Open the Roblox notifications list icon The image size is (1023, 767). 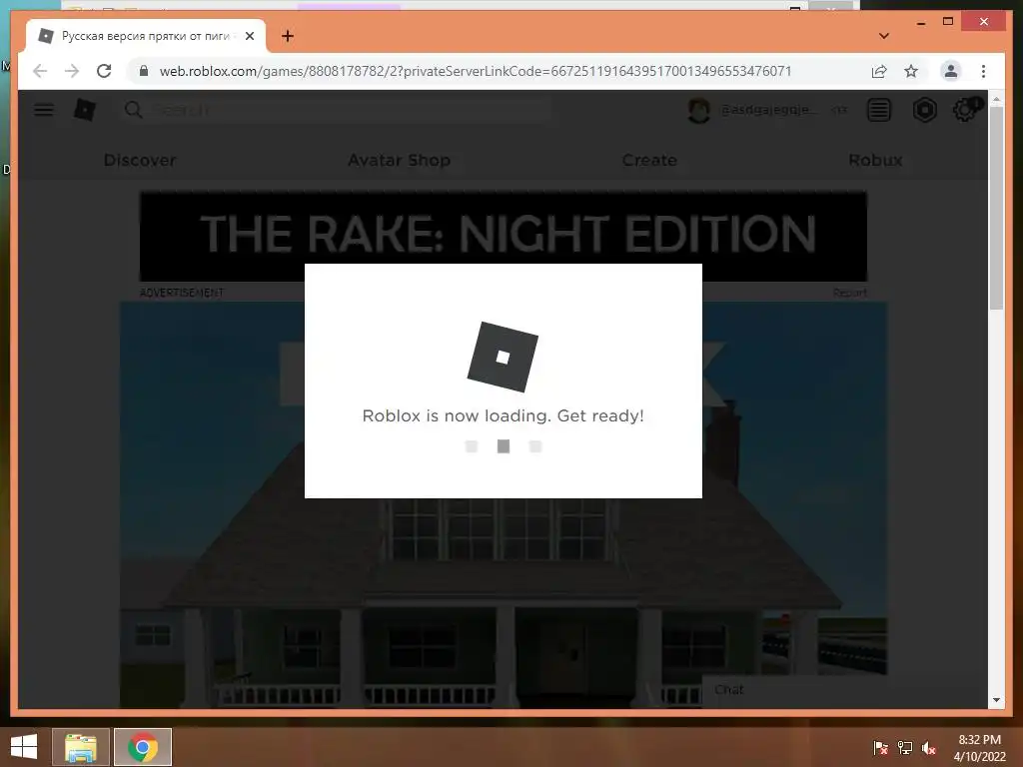tap(879, 110)
